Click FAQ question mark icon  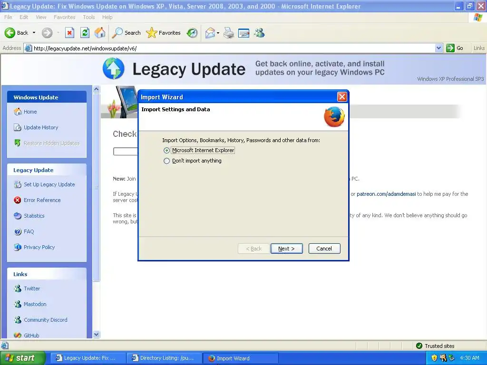[x=18, y=231]
